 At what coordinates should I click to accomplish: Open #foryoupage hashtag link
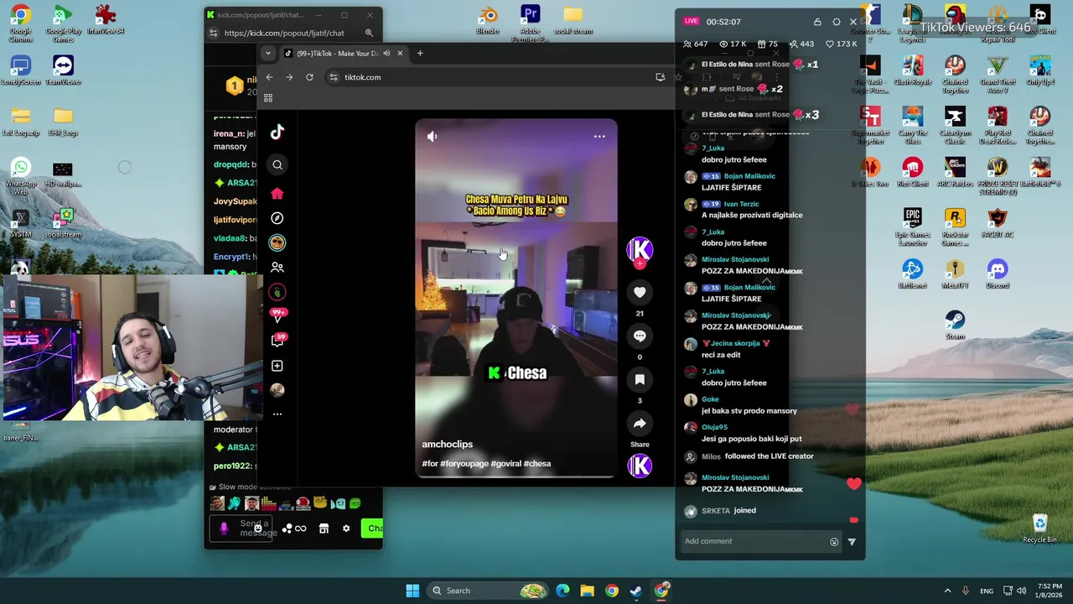tap(464, 464)
